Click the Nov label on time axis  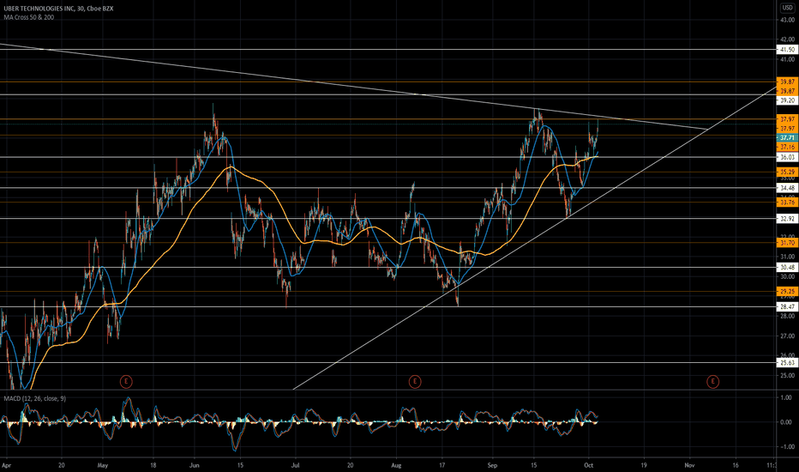689,465
